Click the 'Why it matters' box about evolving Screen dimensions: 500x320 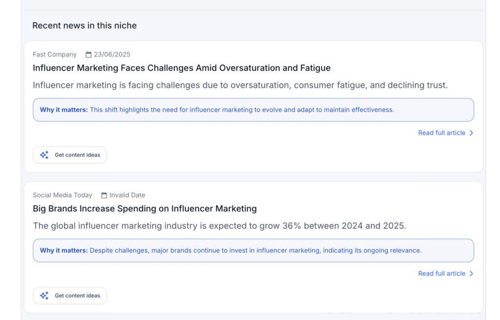tap(253, 110)
